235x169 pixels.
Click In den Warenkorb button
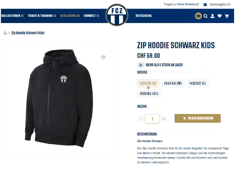(x=198, y=118)
